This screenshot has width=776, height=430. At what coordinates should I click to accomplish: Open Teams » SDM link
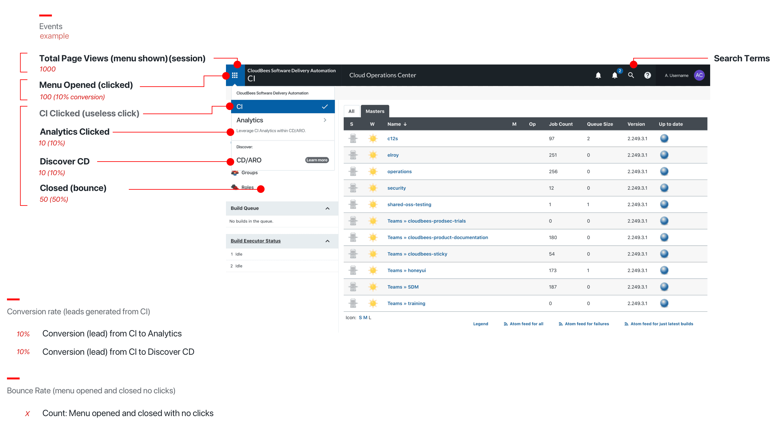pyautogui.click(x=403, y=287)
